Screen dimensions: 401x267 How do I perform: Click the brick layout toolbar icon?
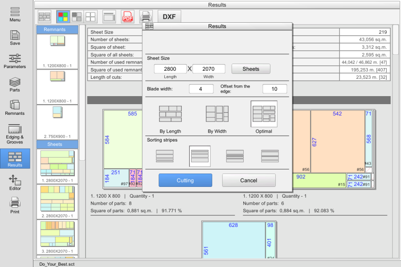click(45, 17)
